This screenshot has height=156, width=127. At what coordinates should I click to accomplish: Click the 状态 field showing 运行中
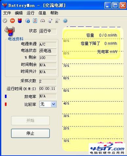(48, 31)
